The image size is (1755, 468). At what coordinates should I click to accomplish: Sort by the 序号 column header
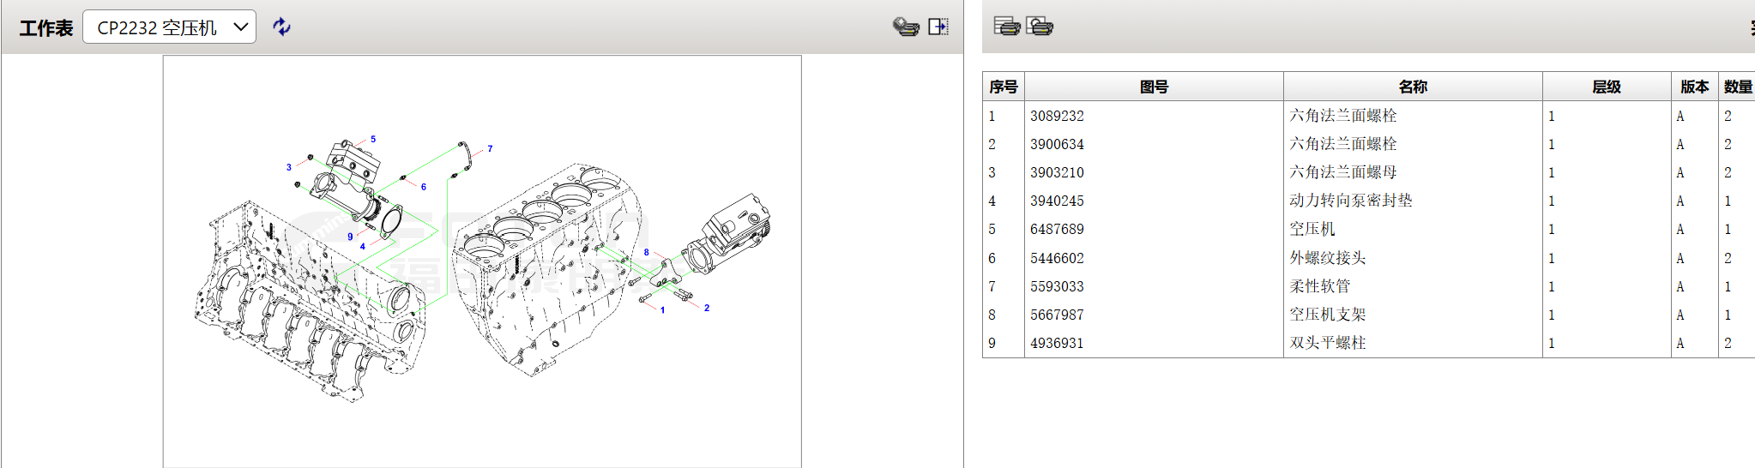1003,87
